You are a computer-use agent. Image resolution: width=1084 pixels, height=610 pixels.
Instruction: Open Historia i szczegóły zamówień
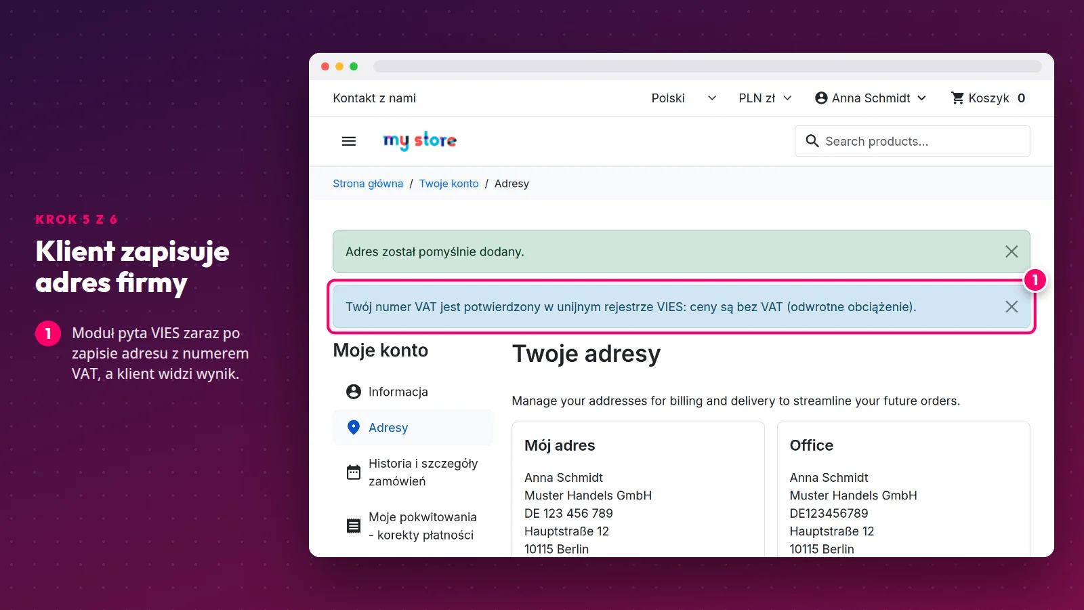[x=413, y=472]
